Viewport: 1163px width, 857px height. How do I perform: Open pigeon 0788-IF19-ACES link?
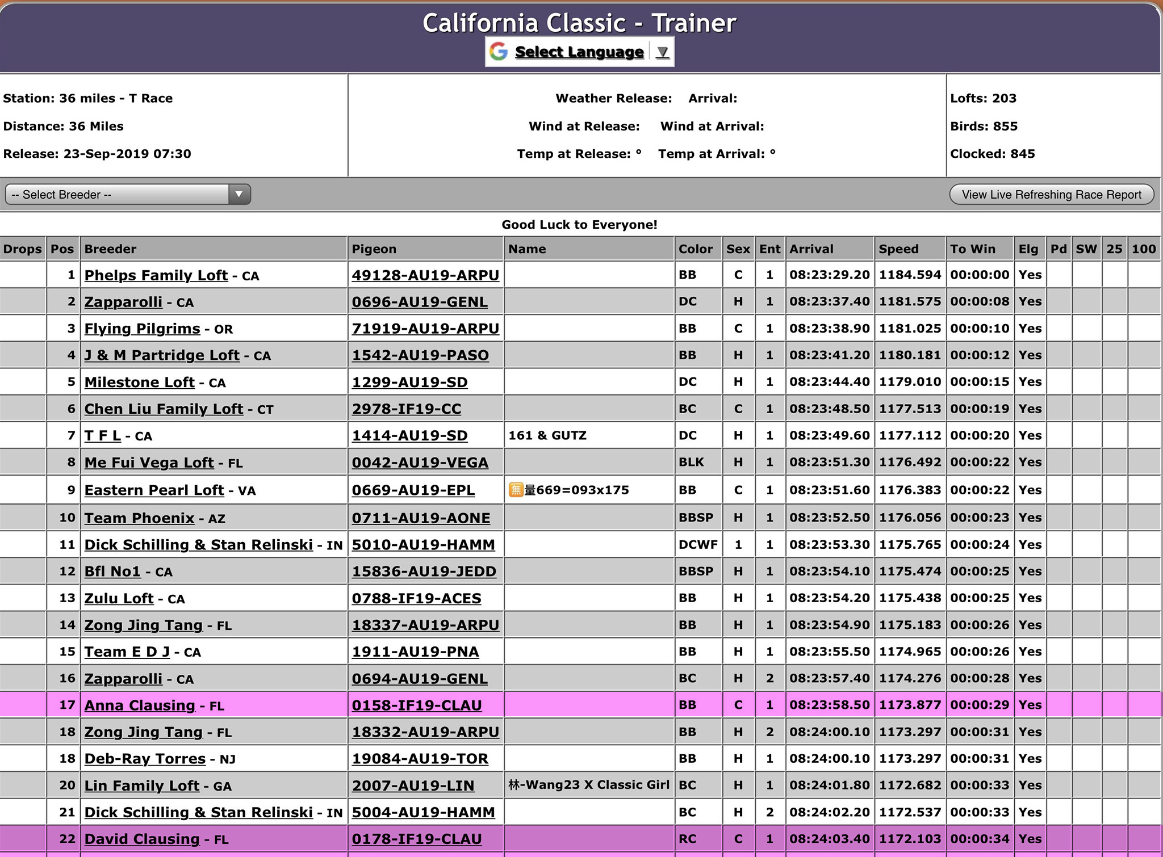(x=416, y=598)
